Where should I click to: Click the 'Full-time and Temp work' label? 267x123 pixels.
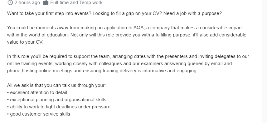coord(76,2)
